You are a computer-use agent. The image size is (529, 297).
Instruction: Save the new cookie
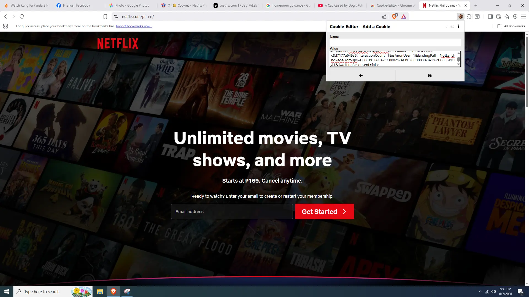coord(430,76)
